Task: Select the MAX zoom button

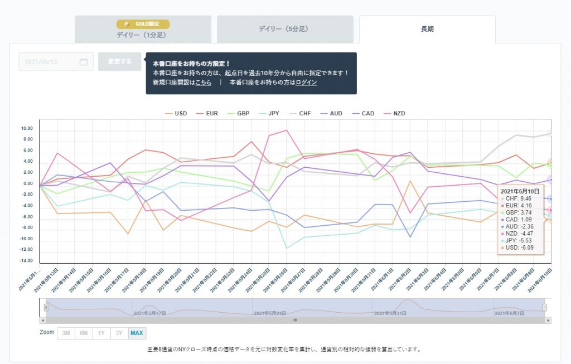Action: tap(137, 333)
